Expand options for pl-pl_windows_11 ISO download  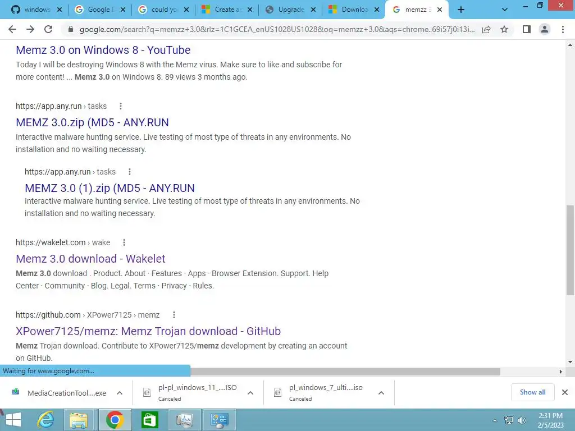pyautogui.click(x=250, y=393)
